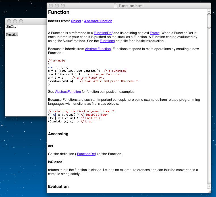Open AbstractFunction link in Inherits from line

[x=98, y=21]
